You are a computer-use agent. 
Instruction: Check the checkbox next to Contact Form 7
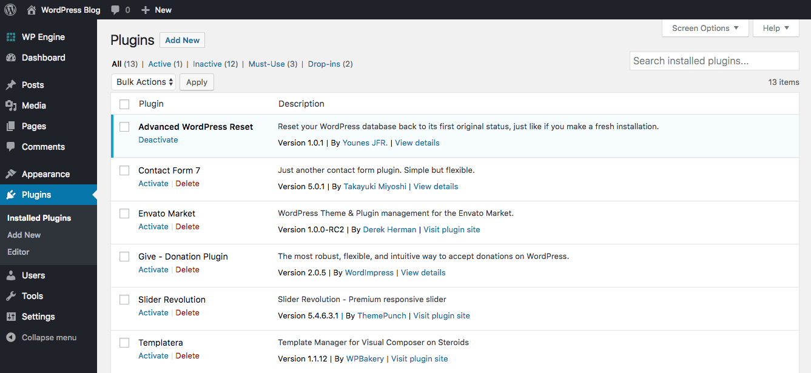[x=124, y=170]
